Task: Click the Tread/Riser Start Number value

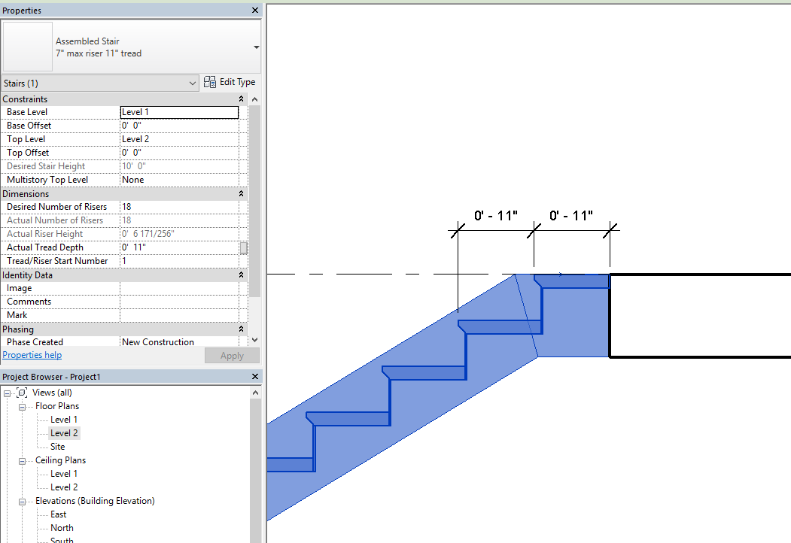Action: (x=179, y=261)
